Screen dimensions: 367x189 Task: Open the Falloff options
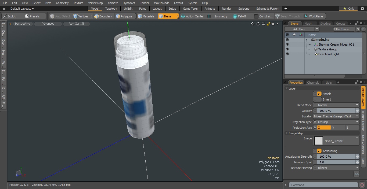[x=242, y=16]
